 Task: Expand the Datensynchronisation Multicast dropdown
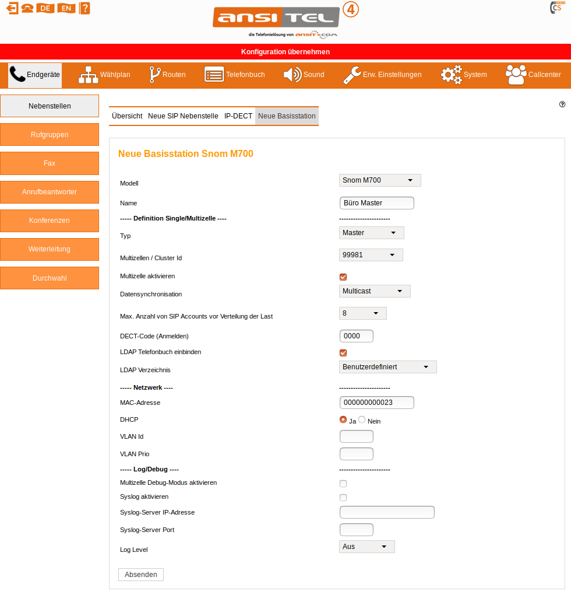375,291
